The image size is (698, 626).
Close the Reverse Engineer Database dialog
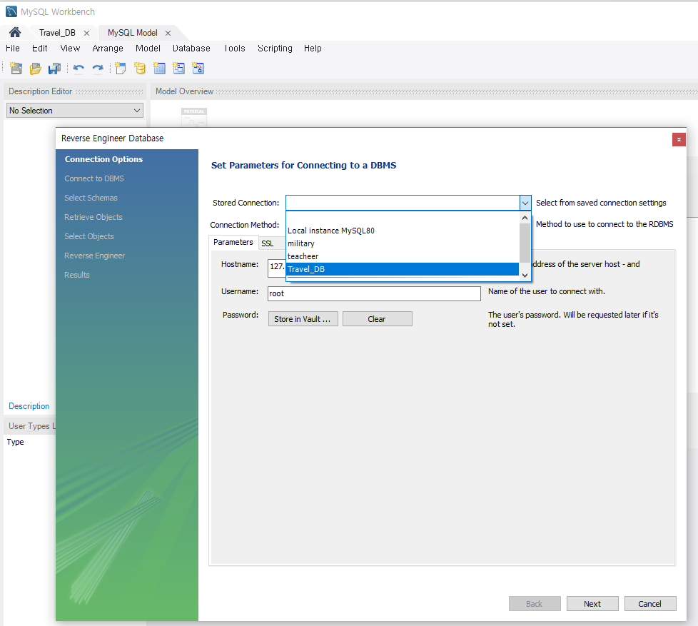click(679, 139)
